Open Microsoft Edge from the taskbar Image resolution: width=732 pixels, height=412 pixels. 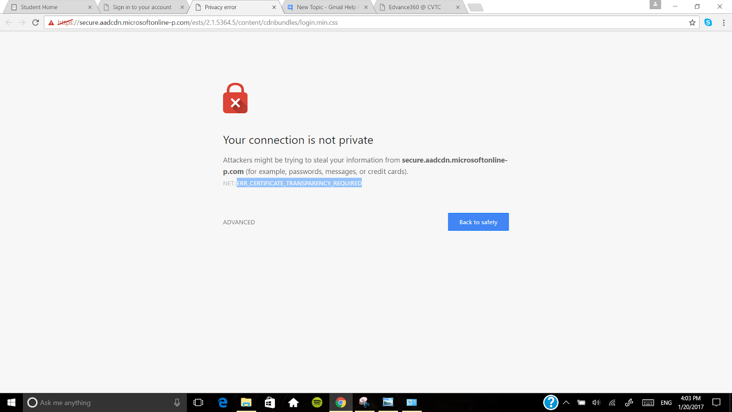(x=223, y=402)
